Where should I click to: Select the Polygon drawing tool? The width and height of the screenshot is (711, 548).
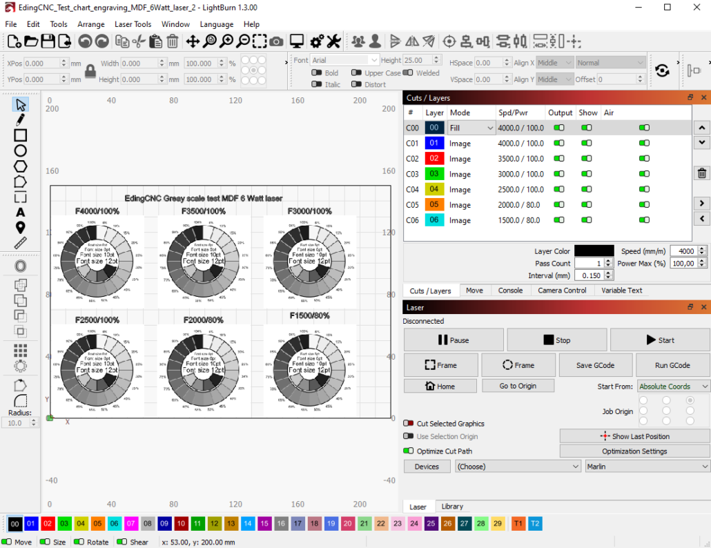coord(21,166)
